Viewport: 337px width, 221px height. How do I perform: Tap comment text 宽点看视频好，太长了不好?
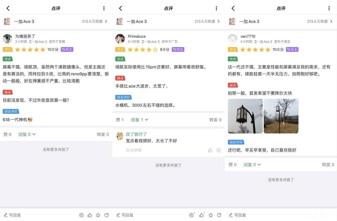click(151, 141)
